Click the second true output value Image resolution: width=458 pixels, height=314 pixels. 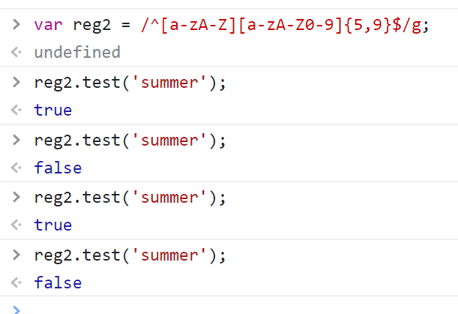(53, 225)
